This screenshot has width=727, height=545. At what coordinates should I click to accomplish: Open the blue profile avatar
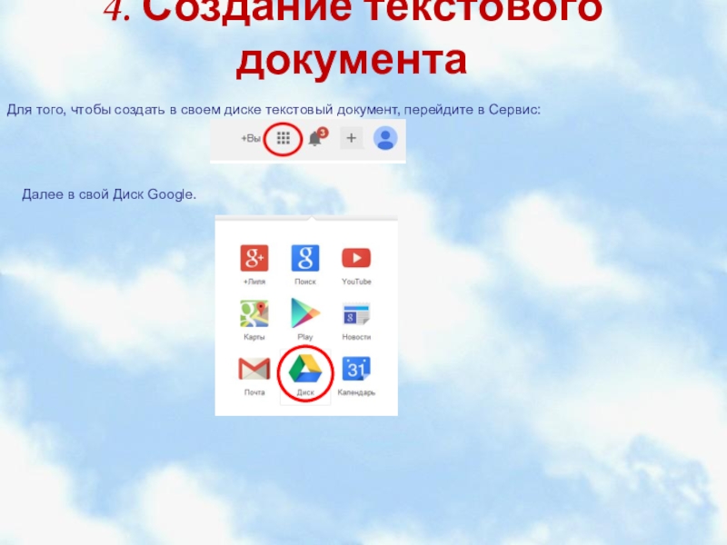pyautogui.click(x=385, y=138)
